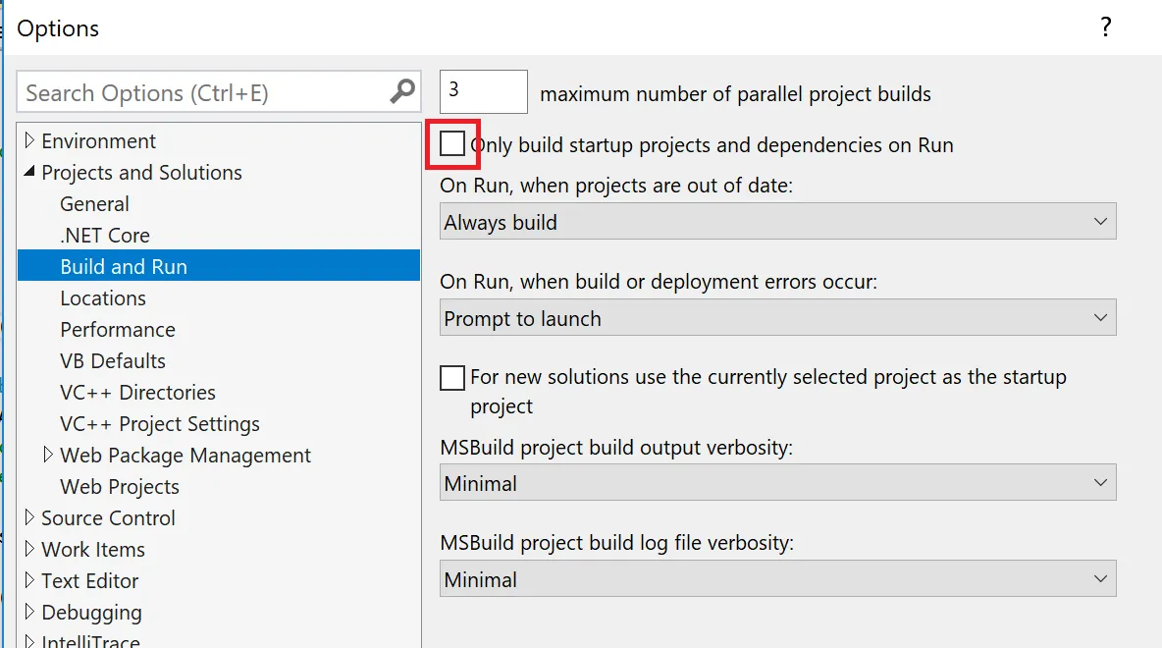Toggle use selected project as startup checkbox

452,378
